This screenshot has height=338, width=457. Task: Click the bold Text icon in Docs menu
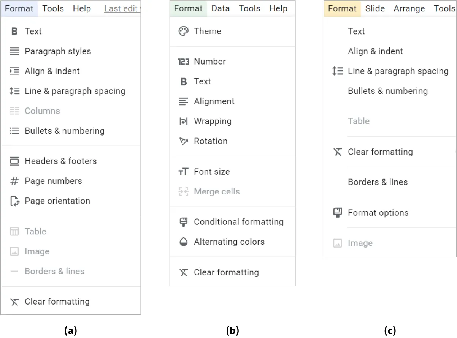[14, 31]
